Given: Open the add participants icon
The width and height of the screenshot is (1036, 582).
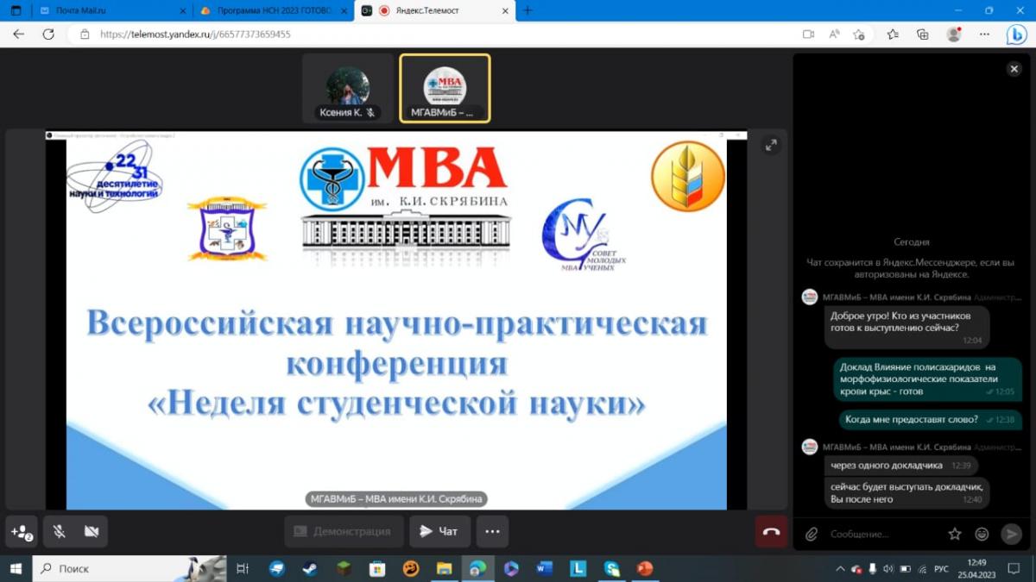Looking at the screenshot, I should point(22,532).
